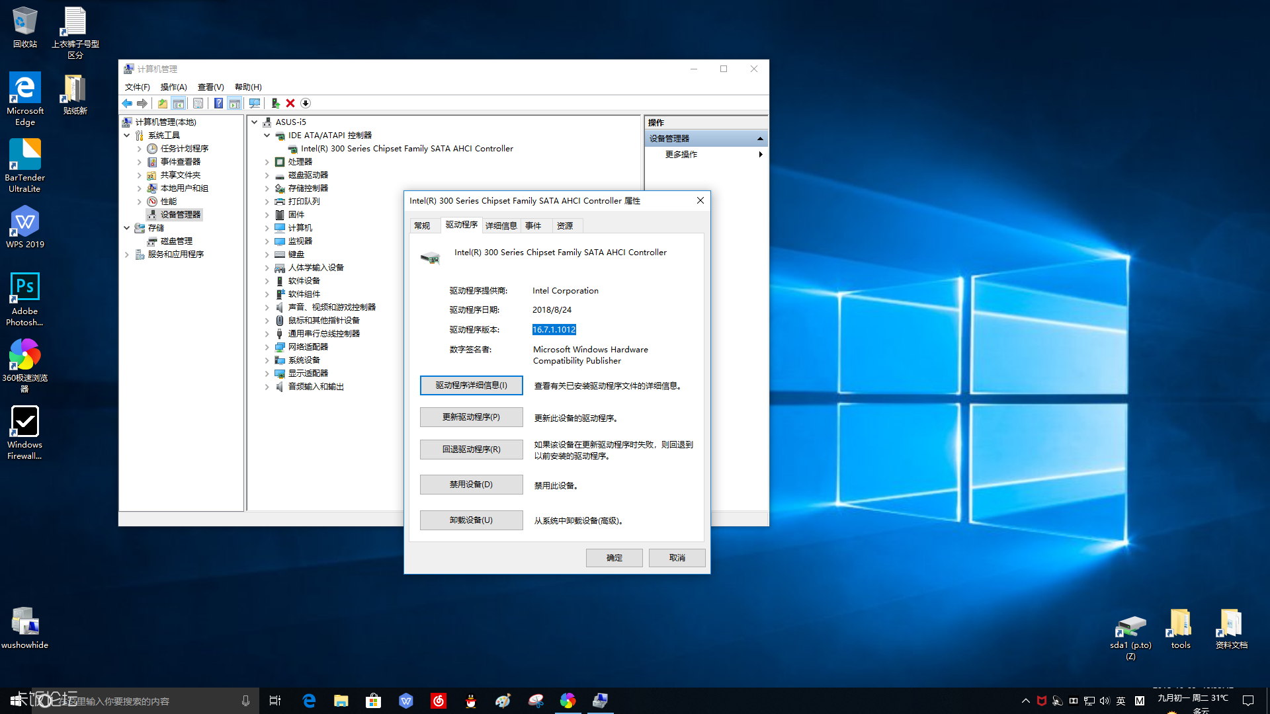Select Disk Management (磁盘管理) node
Image resolution: width=1270 pixels, height=714 pixels.
point(176,241)
